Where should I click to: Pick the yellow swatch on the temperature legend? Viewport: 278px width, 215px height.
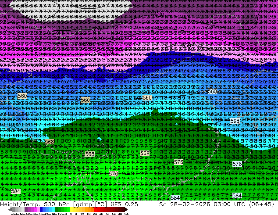tap(72, 210)
